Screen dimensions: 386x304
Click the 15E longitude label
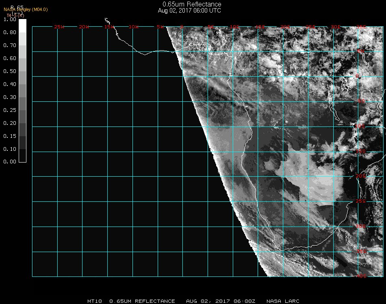click(260, 27)
